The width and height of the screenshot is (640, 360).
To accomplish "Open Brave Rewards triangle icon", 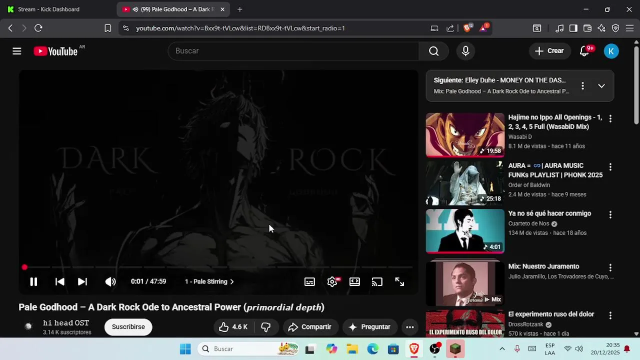I will (483, 28).
